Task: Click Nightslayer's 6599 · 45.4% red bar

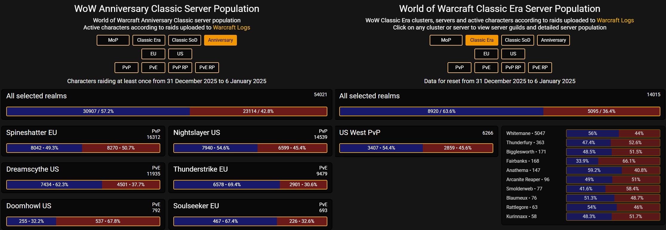Action: click(x=292, y=148)
